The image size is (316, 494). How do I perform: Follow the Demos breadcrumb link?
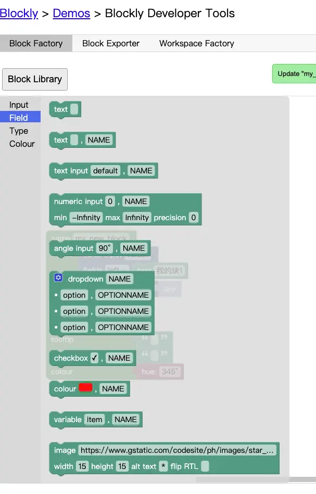[71, 13]
